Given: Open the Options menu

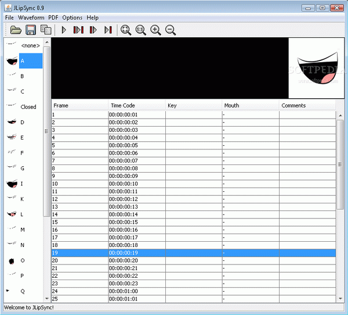Looking at the screenshot, I should (x=72, y=17).
